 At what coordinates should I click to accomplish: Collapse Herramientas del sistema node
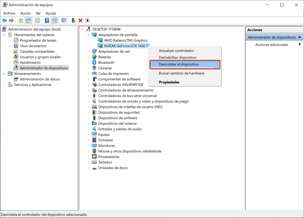coord(4,35)
